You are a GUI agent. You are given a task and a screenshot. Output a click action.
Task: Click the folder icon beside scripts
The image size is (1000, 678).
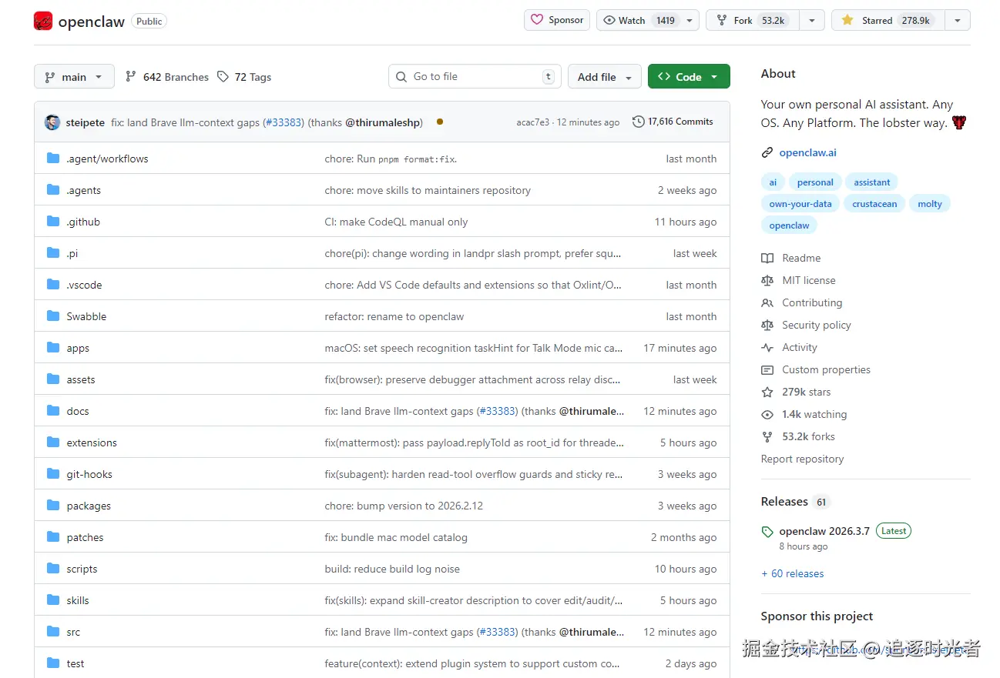pos(53,569)
